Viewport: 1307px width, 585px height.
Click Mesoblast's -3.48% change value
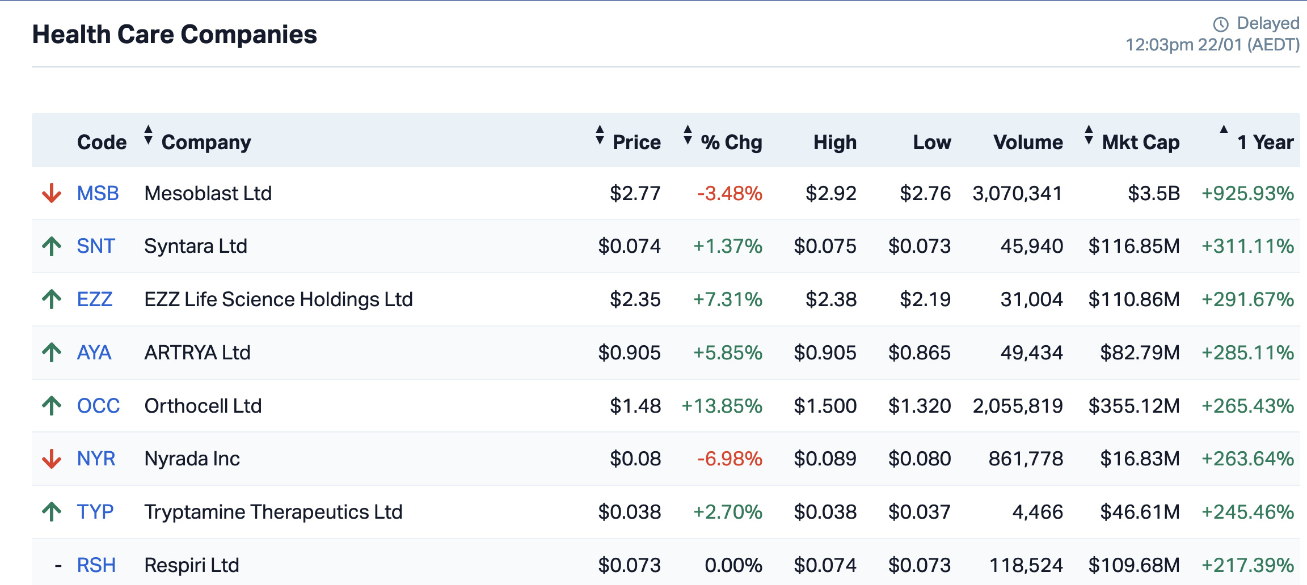point(730,193)
